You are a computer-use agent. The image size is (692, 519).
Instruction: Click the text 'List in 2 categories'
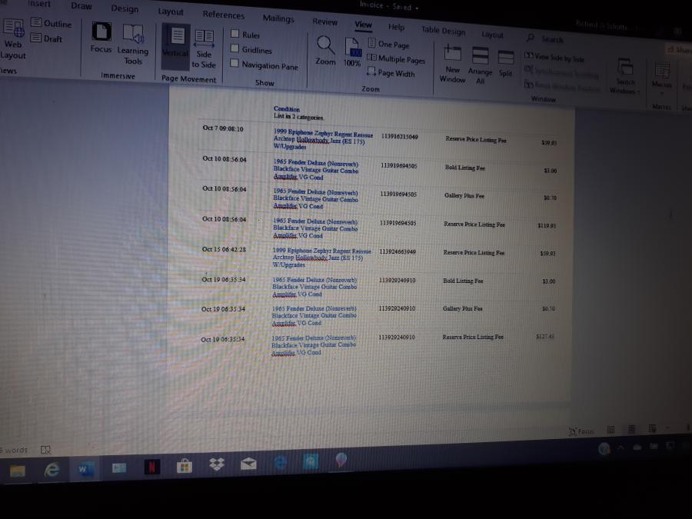298,117
